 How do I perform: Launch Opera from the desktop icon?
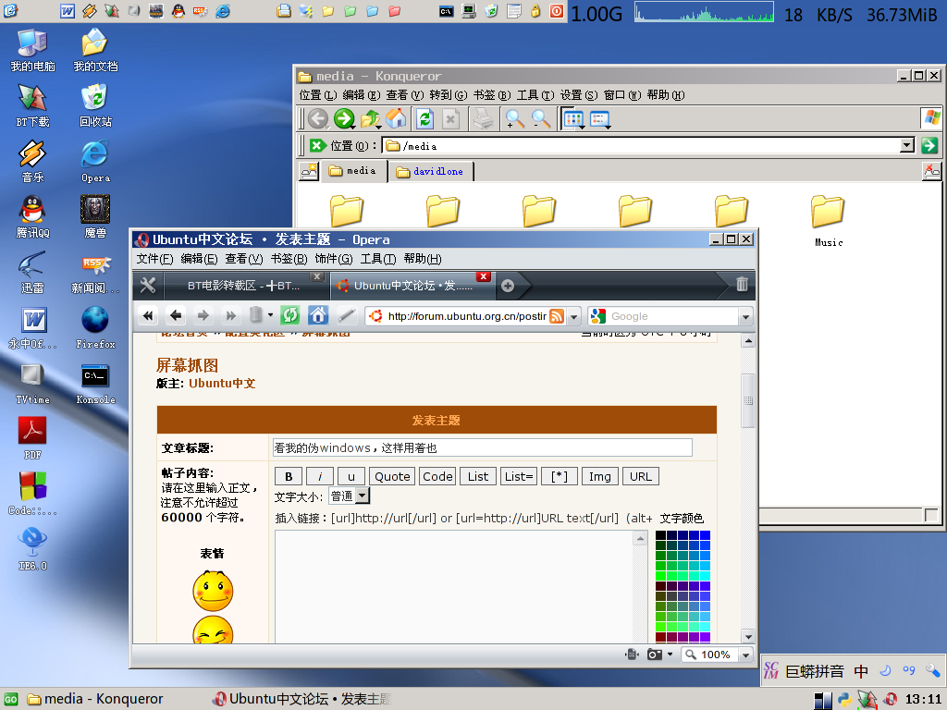click(x=95, y=161)
